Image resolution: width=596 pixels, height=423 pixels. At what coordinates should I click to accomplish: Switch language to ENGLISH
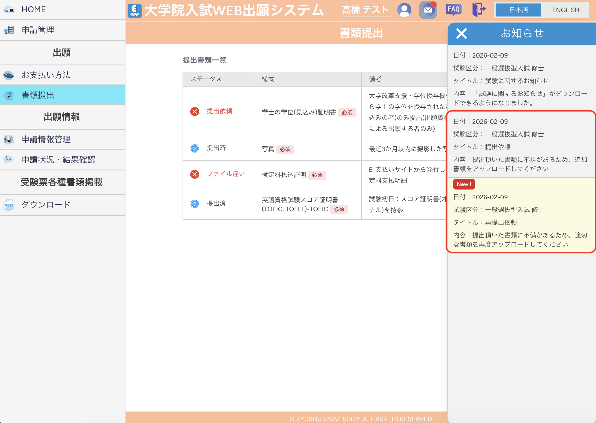[565, 10]
